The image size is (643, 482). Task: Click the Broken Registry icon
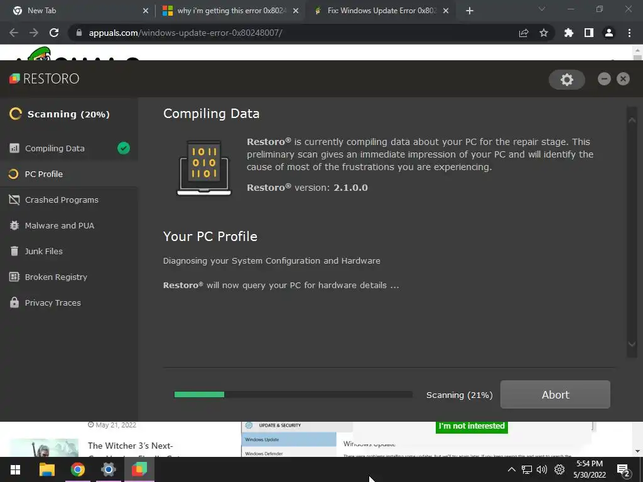coord(14,277)
